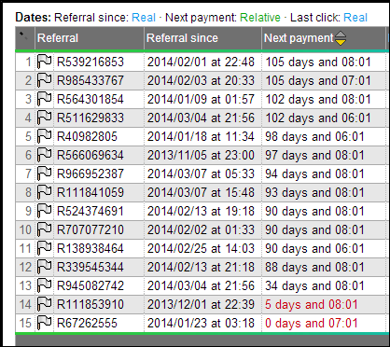Select referral name R564301854
Viewport: 390px width, 347px height.
[91, 99]
